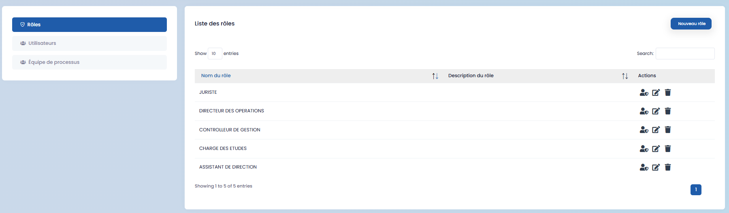Select the Rôles sidebar menu item
This screenshot has height=213, width=729.
(89, 25)
